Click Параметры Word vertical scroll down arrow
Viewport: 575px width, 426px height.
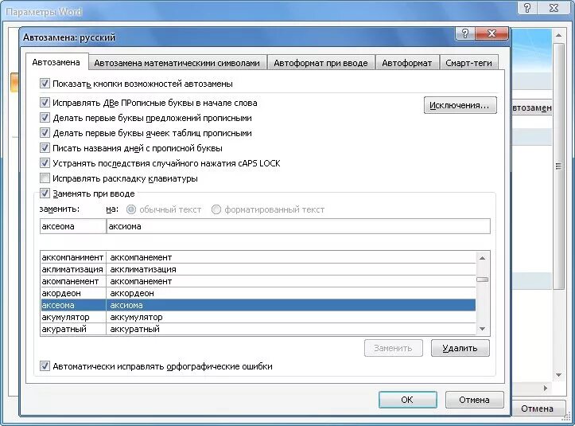558,375
